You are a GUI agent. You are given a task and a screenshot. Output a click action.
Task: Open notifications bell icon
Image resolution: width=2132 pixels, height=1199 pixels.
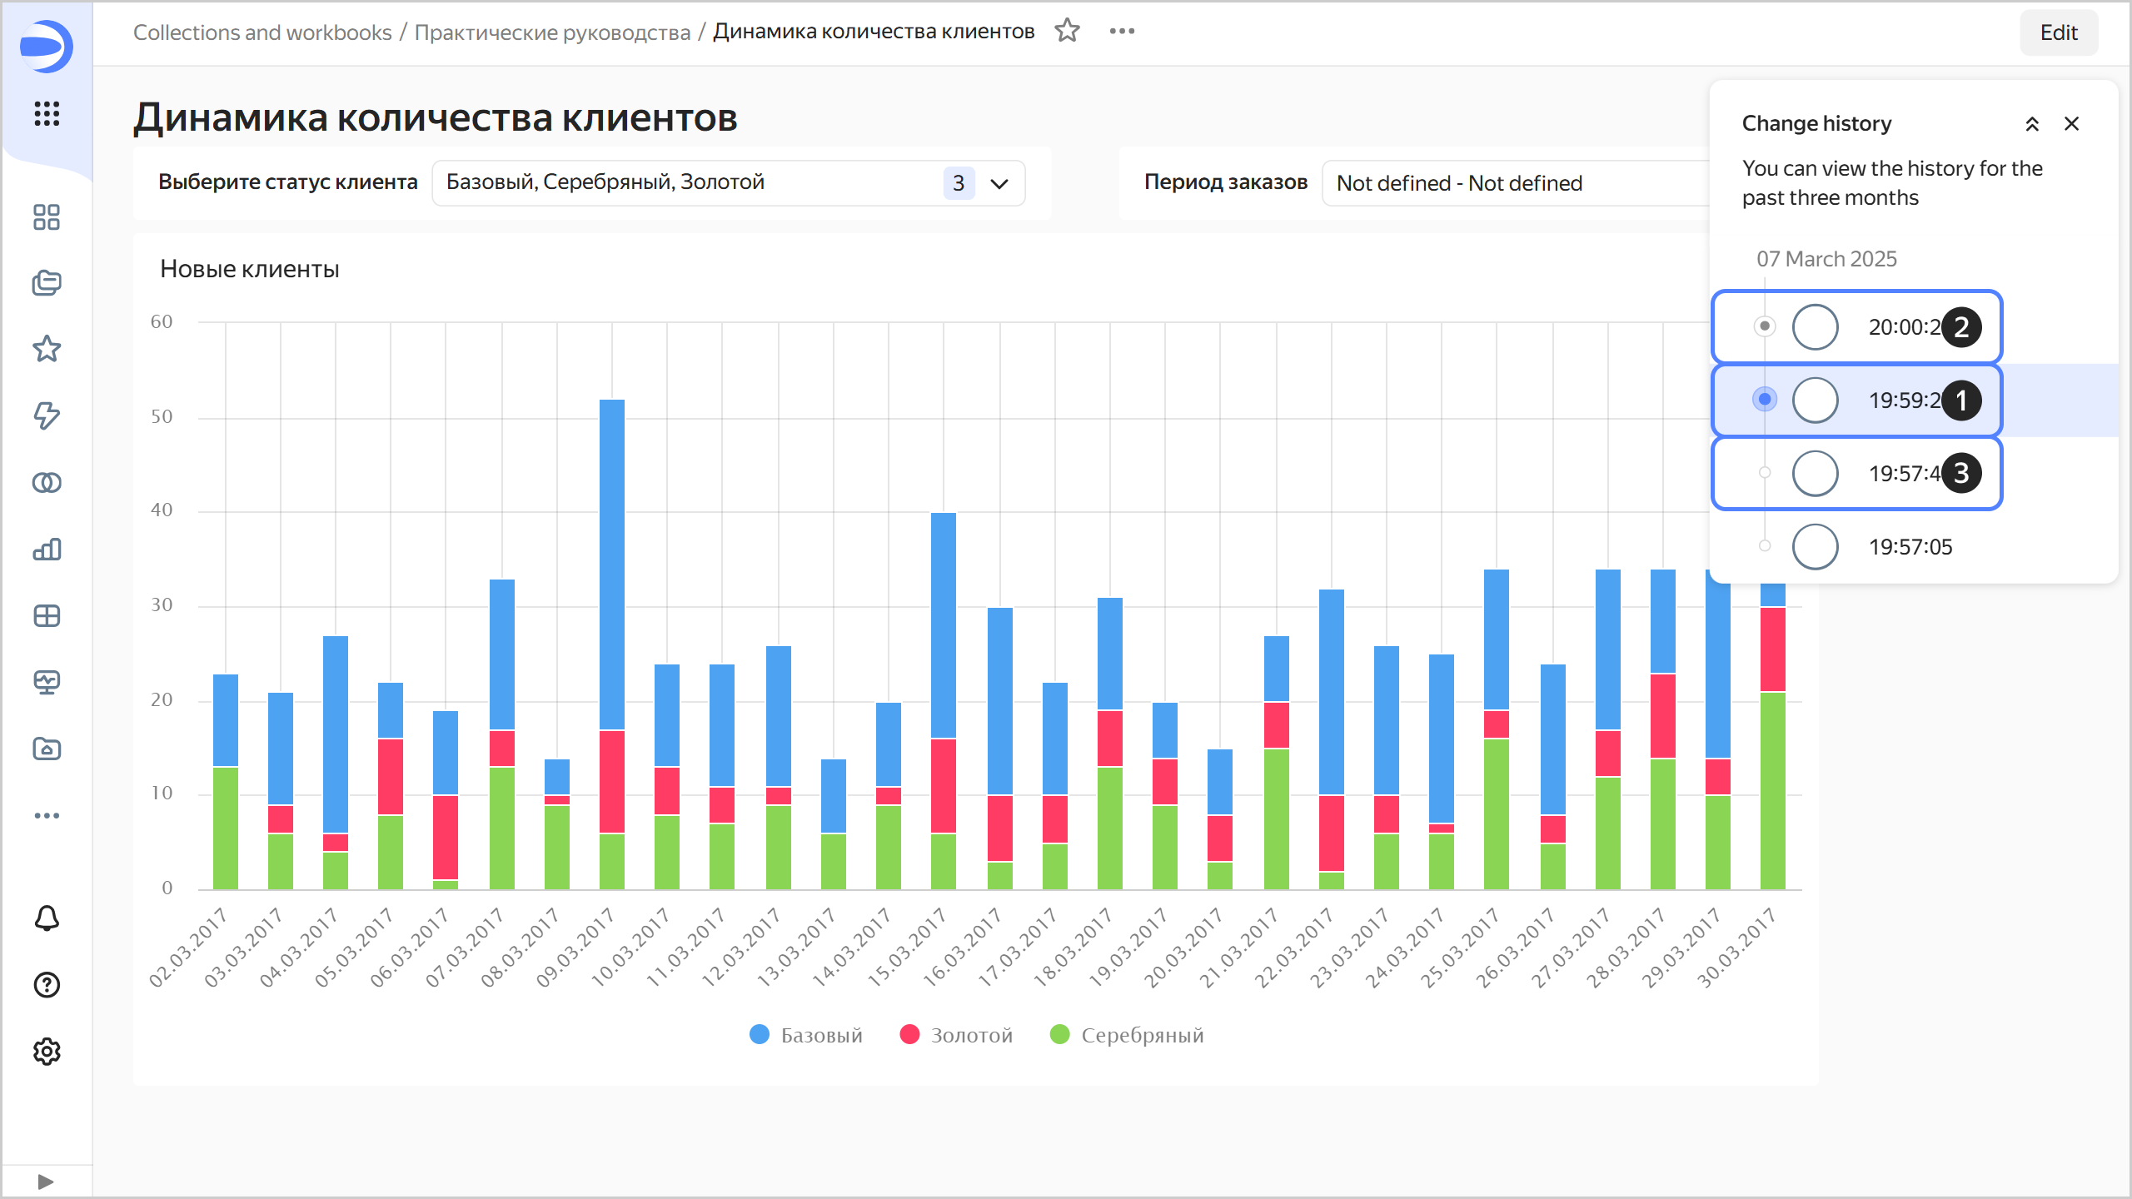(x=47, y=918)
